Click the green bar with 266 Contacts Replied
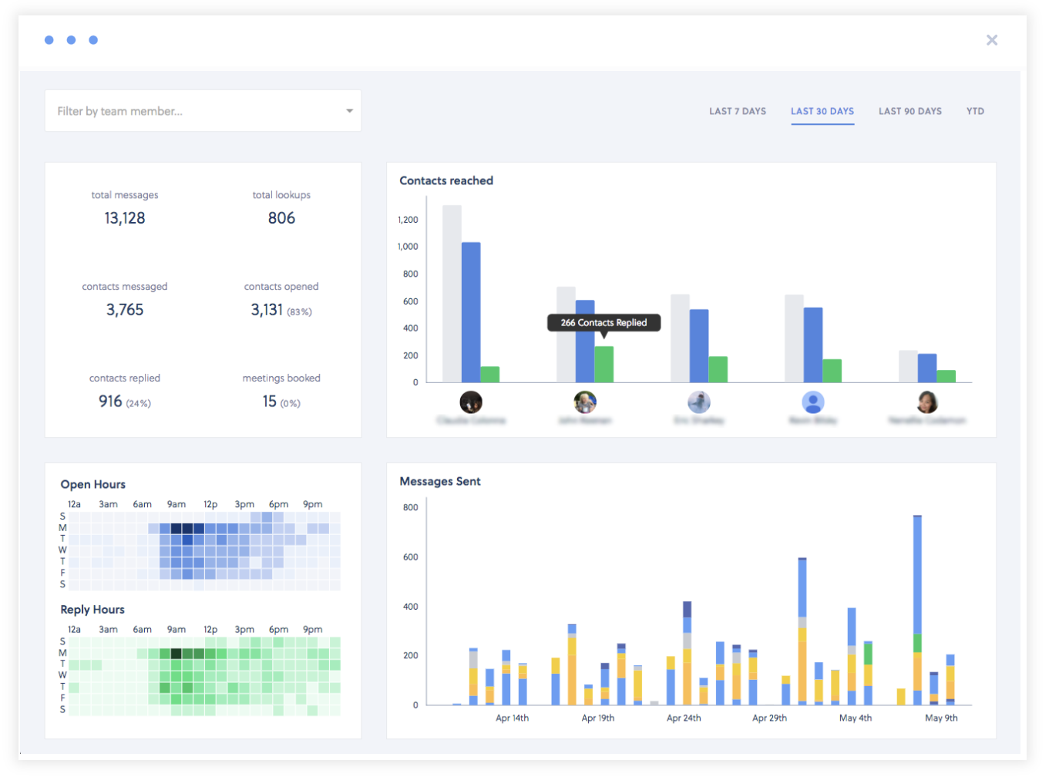Viewport: 1059px width, 777px height. [604, 364]
